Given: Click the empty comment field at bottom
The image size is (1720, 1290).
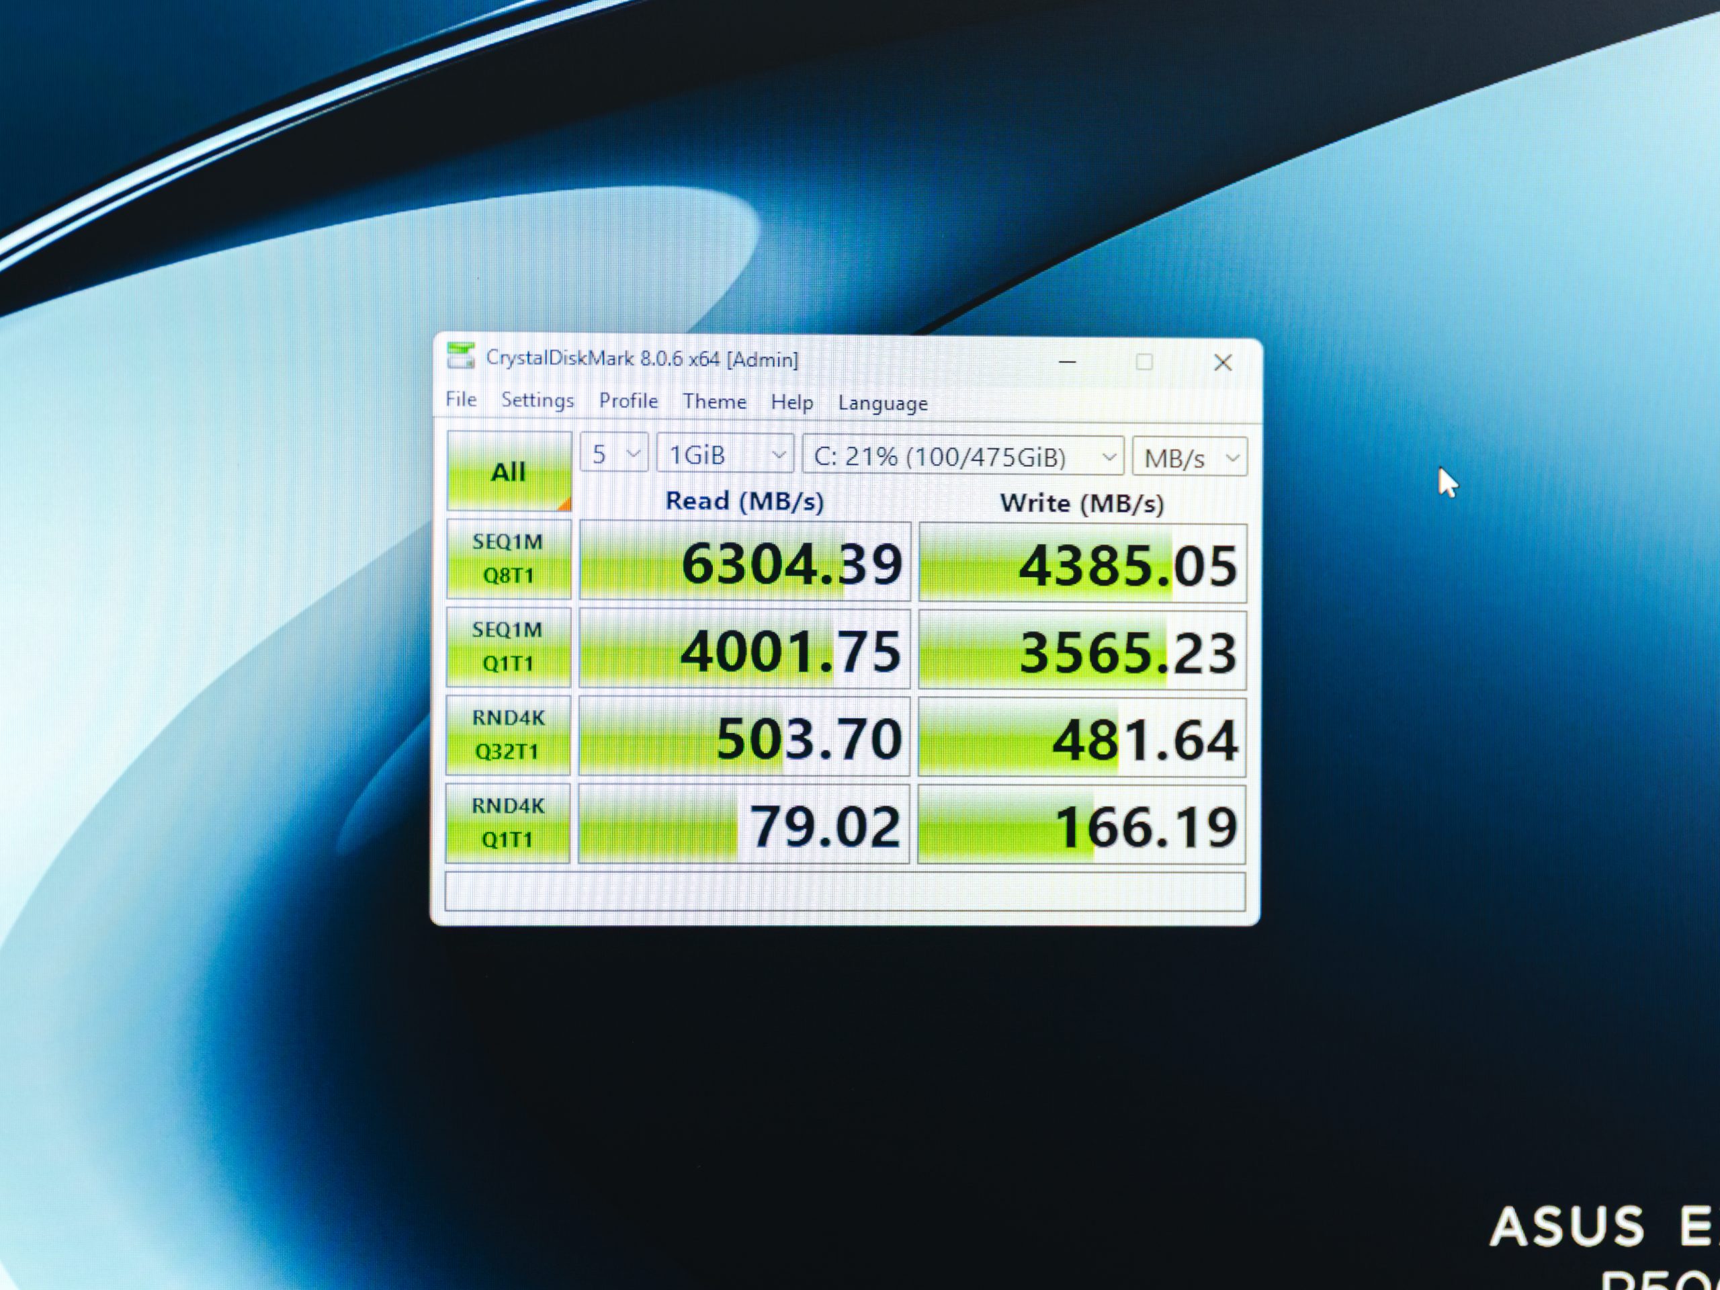Looking at the screenshot, I should pos(845,891).
